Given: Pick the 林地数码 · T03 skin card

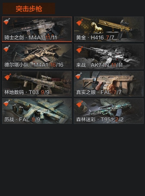Looking at the screenshot, I should pos(37,84).
